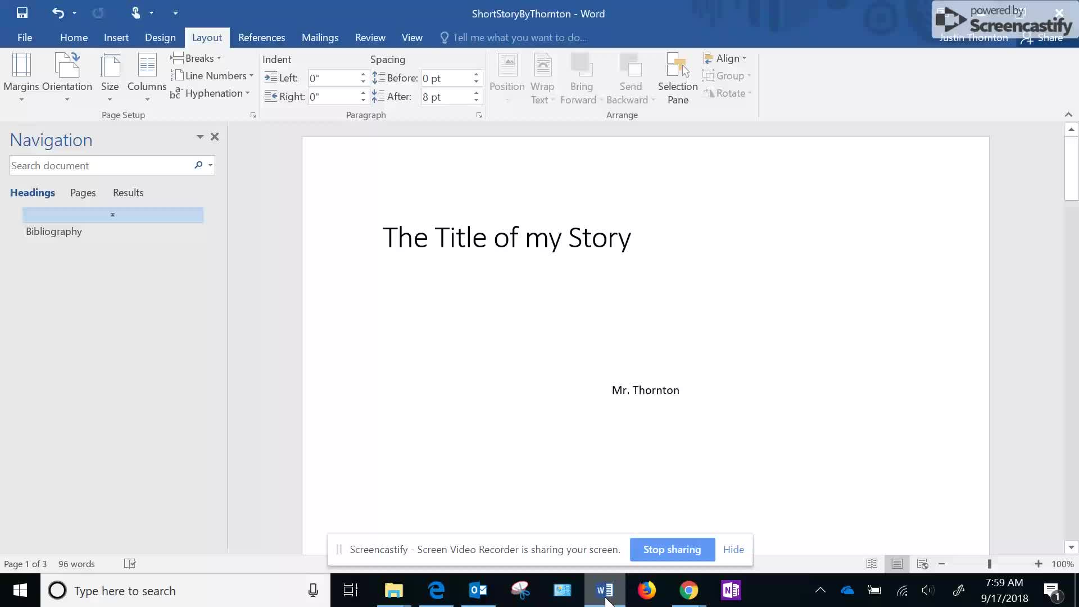
Task: Open Columns options
Action: tap(147, 78)
